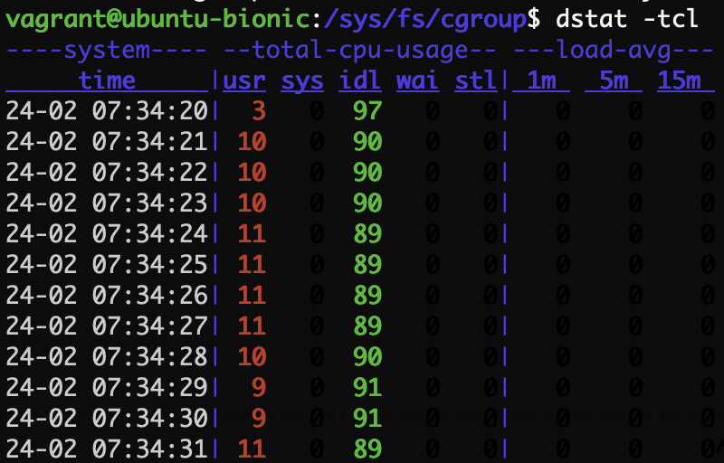Click idl value 89 in 07:34:25 row
Viewport: 724px width, 463px height.
pos(367,264)
